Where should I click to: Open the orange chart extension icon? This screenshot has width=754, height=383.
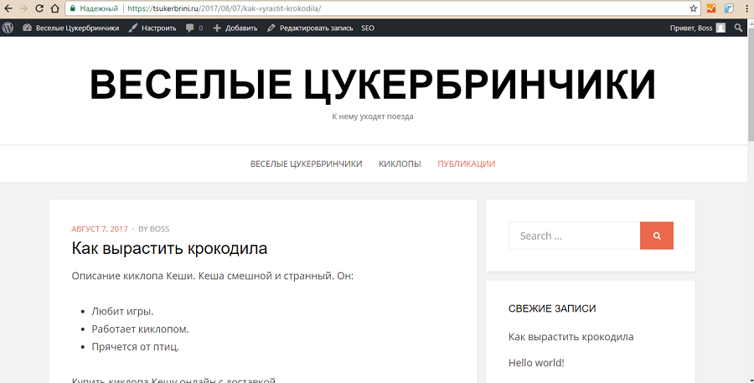click(x=711, y=8)
